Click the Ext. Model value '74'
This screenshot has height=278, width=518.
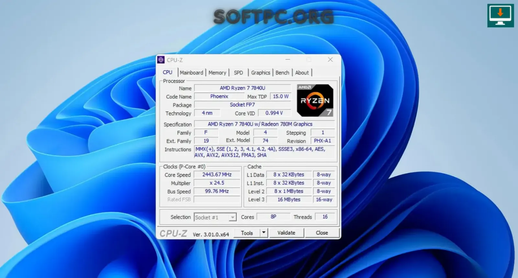tap(265, 141)
